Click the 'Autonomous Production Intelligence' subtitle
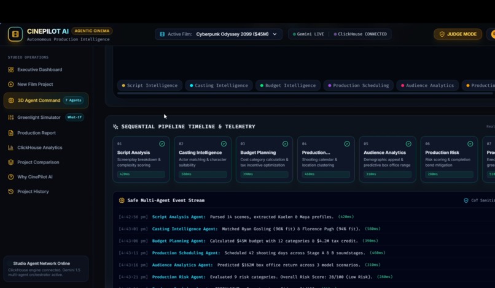This screenshot has width=495, height=288. click(68, 39)
